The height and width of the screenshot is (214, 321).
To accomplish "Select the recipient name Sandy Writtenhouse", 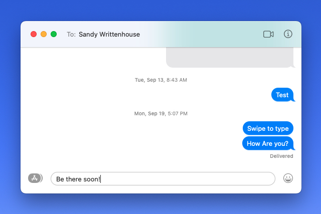I will pos(109,35).
